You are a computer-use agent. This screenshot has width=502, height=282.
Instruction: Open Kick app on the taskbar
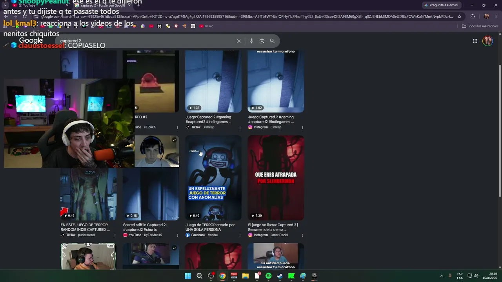coord(291,276)
